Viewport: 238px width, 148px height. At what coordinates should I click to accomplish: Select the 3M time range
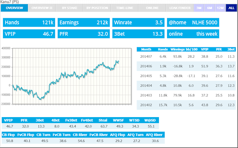click(x=199, y=8)
